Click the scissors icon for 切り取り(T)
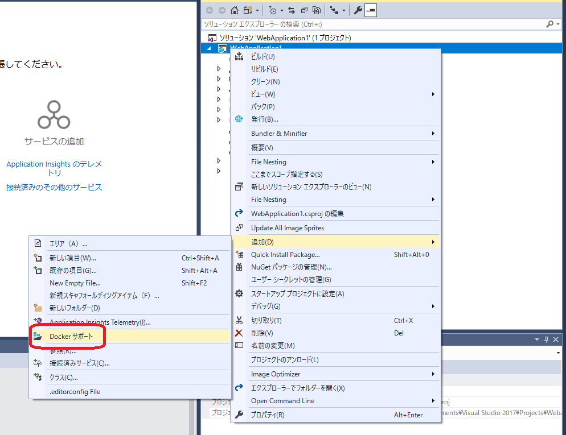This screenshot has height=435, width=566. 239,321
